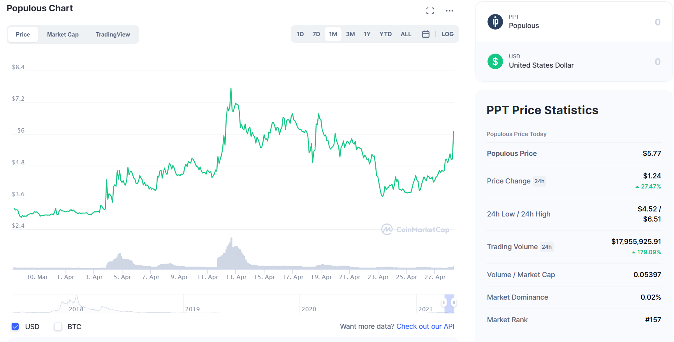Click the Populous PPT coin logo
The height and width of the screenshot is (342, 674).
pos(495,22)
